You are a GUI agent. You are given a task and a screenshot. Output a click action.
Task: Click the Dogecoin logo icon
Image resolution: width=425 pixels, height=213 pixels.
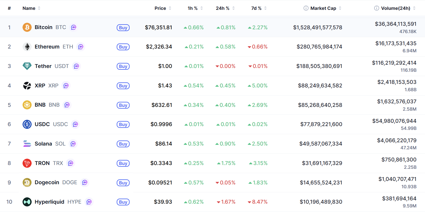tap(27, 182)
